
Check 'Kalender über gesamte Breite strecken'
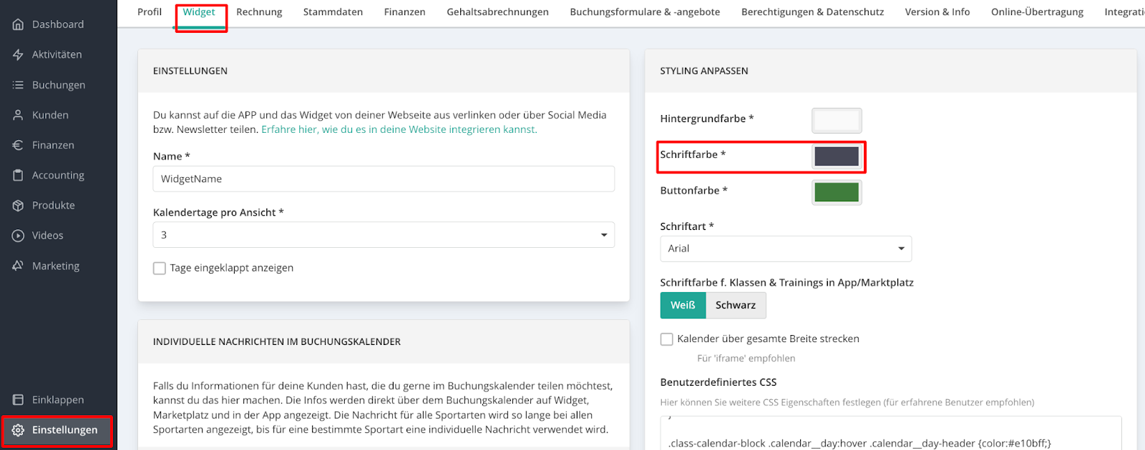(x=666, y=339)
